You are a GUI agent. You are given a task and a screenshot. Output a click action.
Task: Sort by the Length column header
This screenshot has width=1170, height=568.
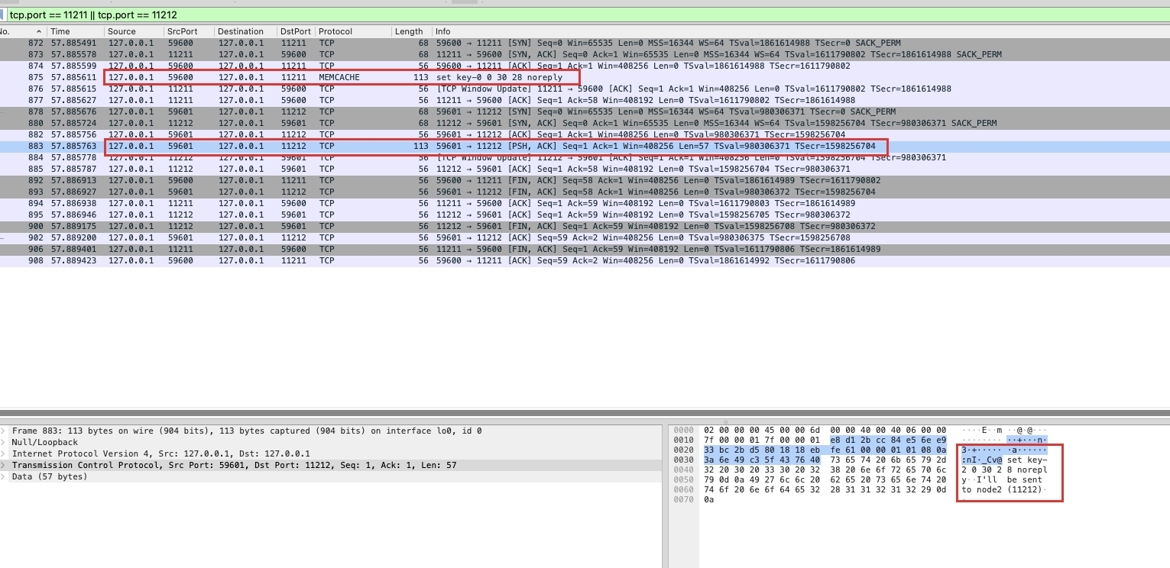coord(409,31)
